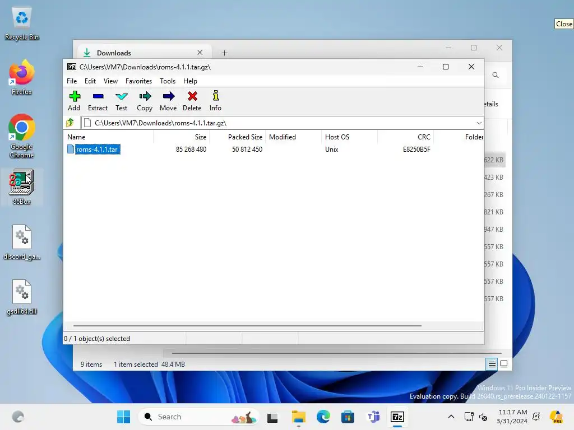Screen dimensions: 574x430
Task: Select the 86Box desktop icon
Action: [x=22, y=187]
